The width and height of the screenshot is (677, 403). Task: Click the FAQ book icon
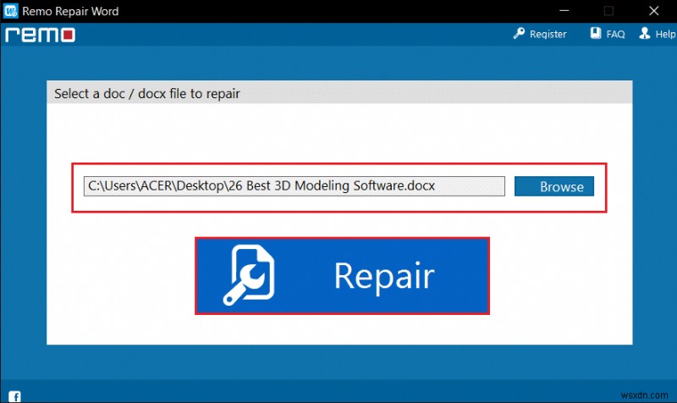[x=596, y=33]
